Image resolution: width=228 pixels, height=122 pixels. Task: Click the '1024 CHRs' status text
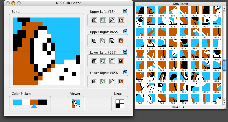[x=178, y=107]
